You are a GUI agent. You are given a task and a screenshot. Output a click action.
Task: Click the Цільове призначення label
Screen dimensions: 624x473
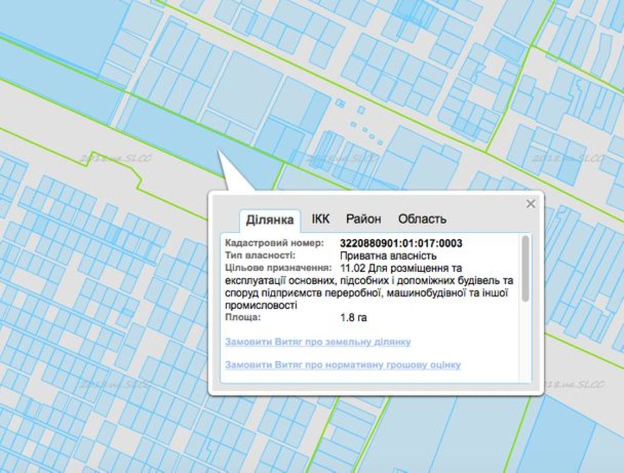click(x=277, y=268)
